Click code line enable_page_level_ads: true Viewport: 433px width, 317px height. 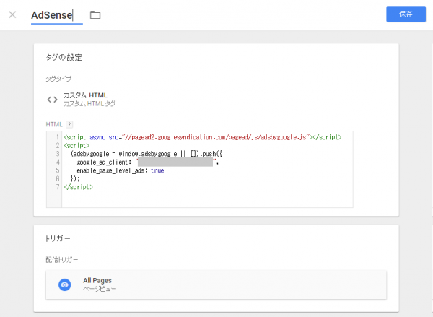click(x=121, y=170)
